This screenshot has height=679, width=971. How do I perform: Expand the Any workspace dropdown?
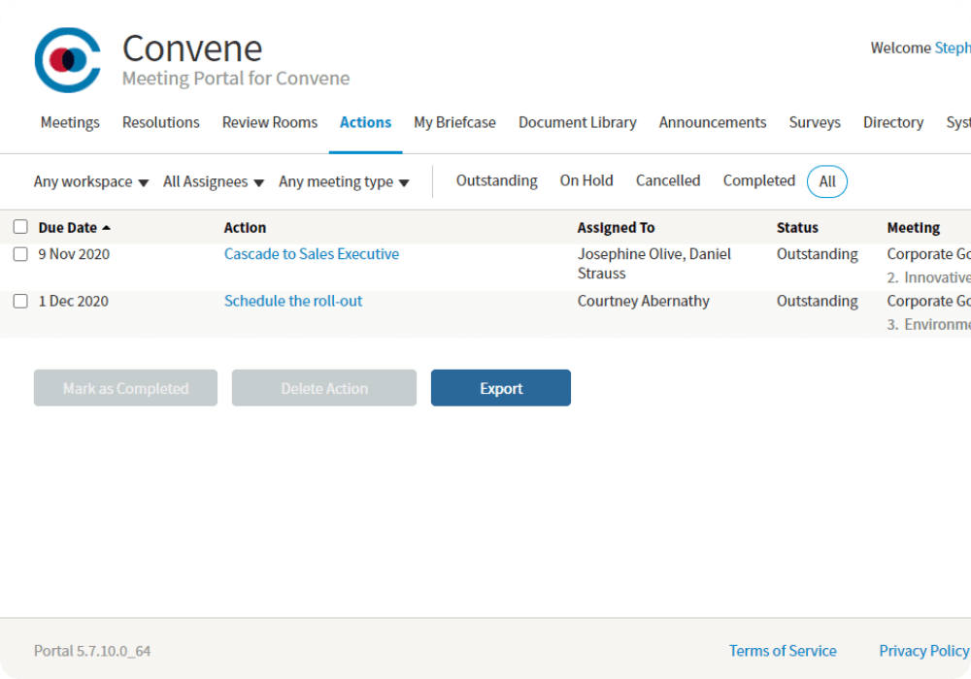tap(90, 181)
